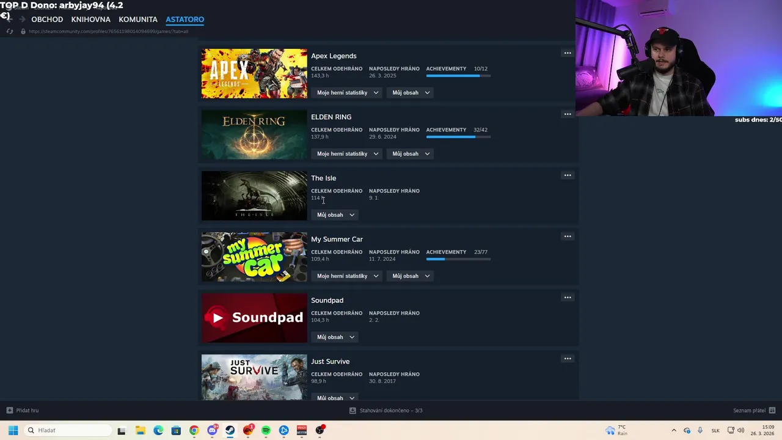The image size is (782, 440).
Task: Click Přidat hru to add a game
Action: (x=27, y=411)
